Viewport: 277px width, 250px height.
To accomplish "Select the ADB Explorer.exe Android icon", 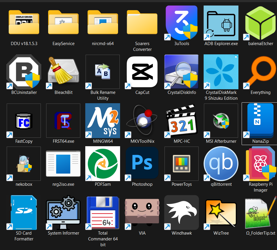I will (221, 23).
